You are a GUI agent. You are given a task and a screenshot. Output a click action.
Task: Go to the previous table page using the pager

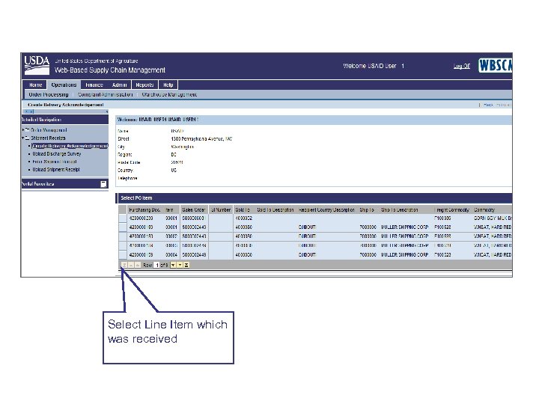pyautogui.click(x=131, y=265)
